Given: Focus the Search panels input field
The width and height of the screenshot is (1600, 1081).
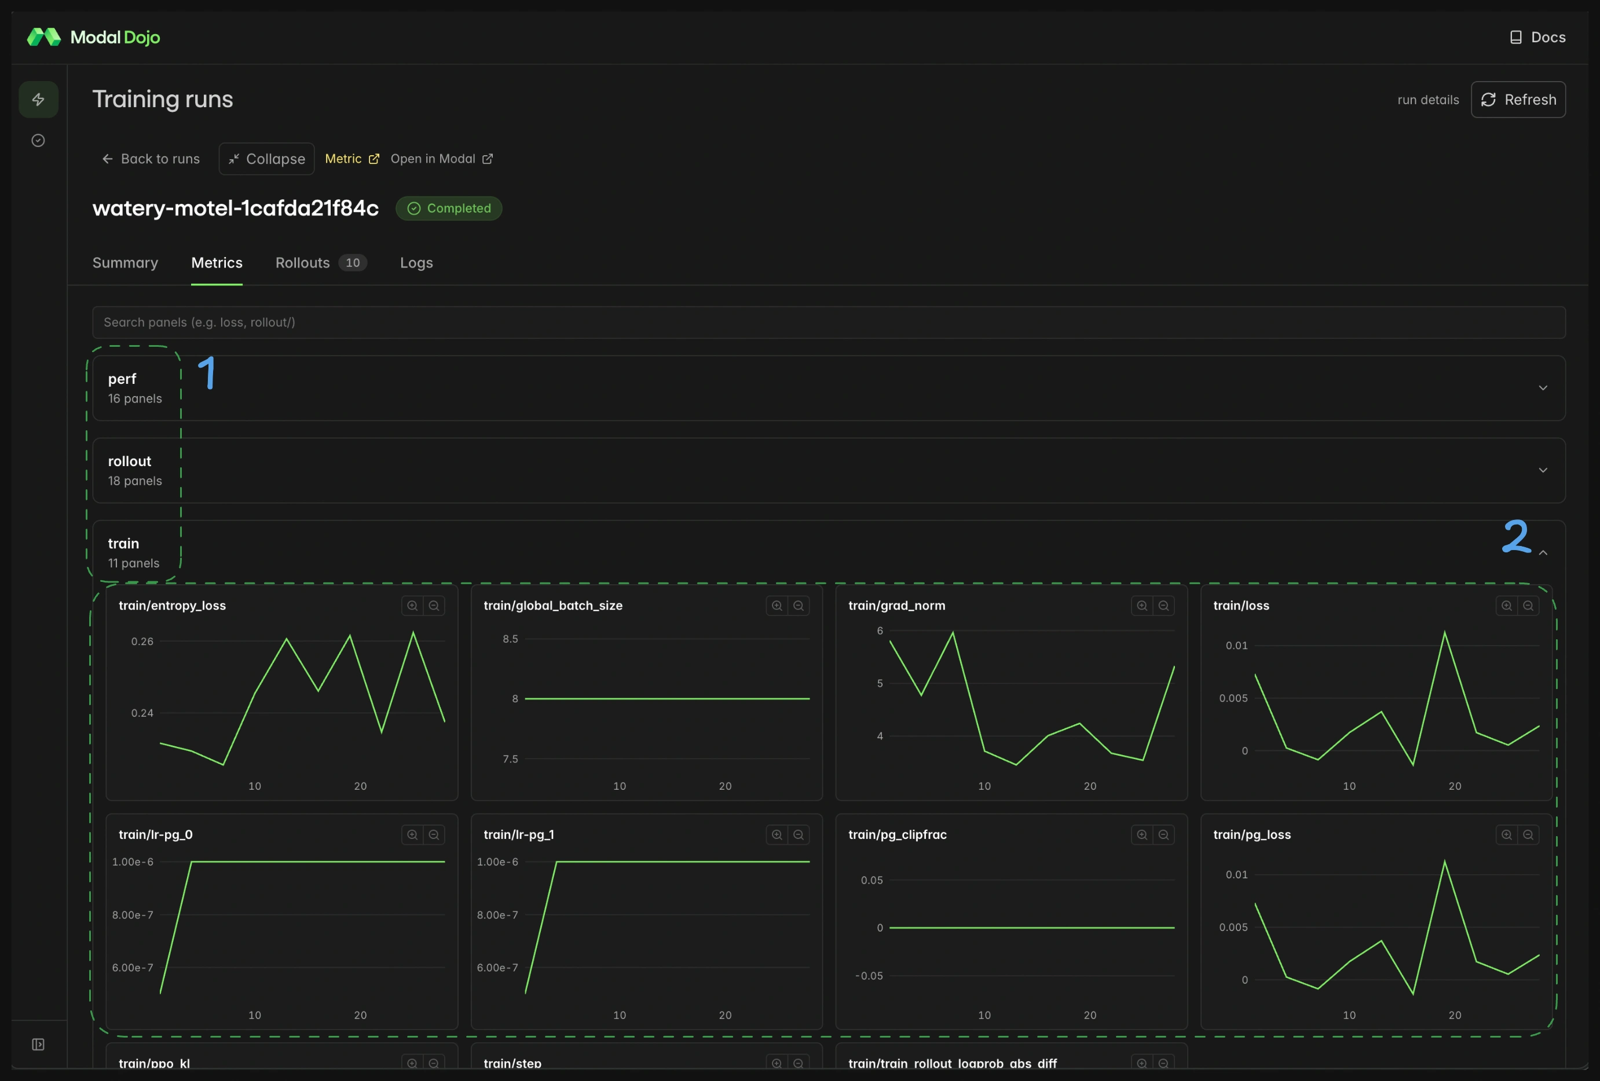Looking at the screenshot, I should tap(829, 323).
